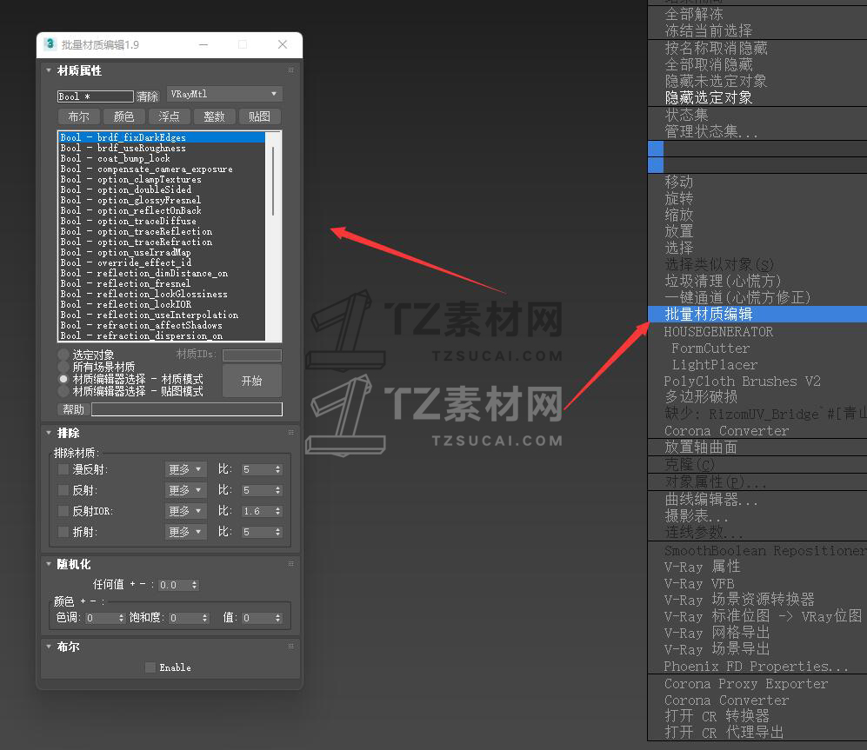Click the 值 spinner arrows
Screen dimensions: 867x750
[x=277, y=618]
